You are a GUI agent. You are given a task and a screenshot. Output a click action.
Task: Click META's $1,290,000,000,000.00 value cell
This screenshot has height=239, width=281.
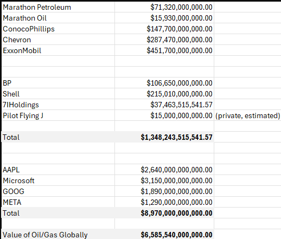coord(164,202)
